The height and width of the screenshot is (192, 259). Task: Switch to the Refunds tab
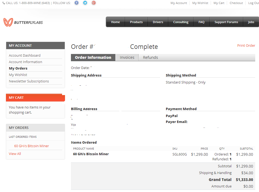pos(150,57)
